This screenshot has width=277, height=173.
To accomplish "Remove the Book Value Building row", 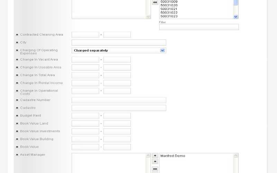I will click(x=17, y=139).
